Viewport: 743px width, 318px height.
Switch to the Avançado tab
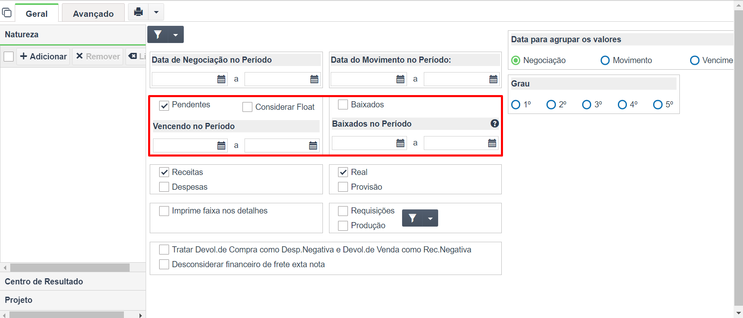click(93, 14)
